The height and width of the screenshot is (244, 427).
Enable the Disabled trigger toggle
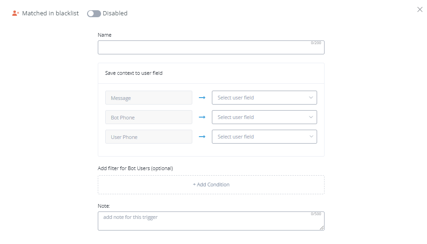click(94, 13)
